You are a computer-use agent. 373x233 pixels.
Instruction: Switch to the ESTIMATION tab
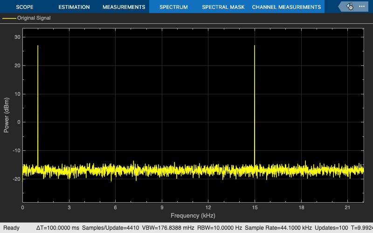(x=74, y=7)
